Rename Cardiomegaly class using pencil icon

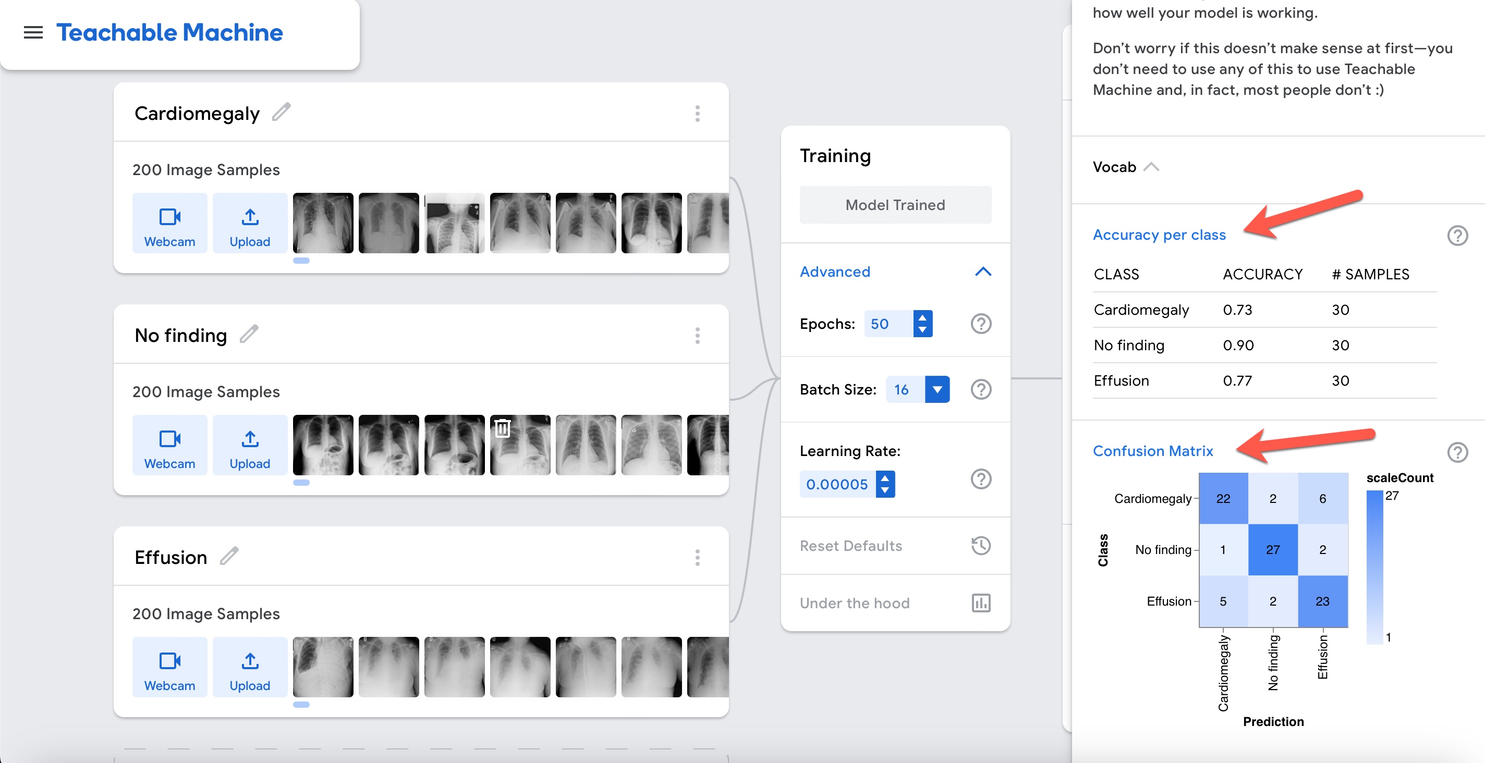282,113
